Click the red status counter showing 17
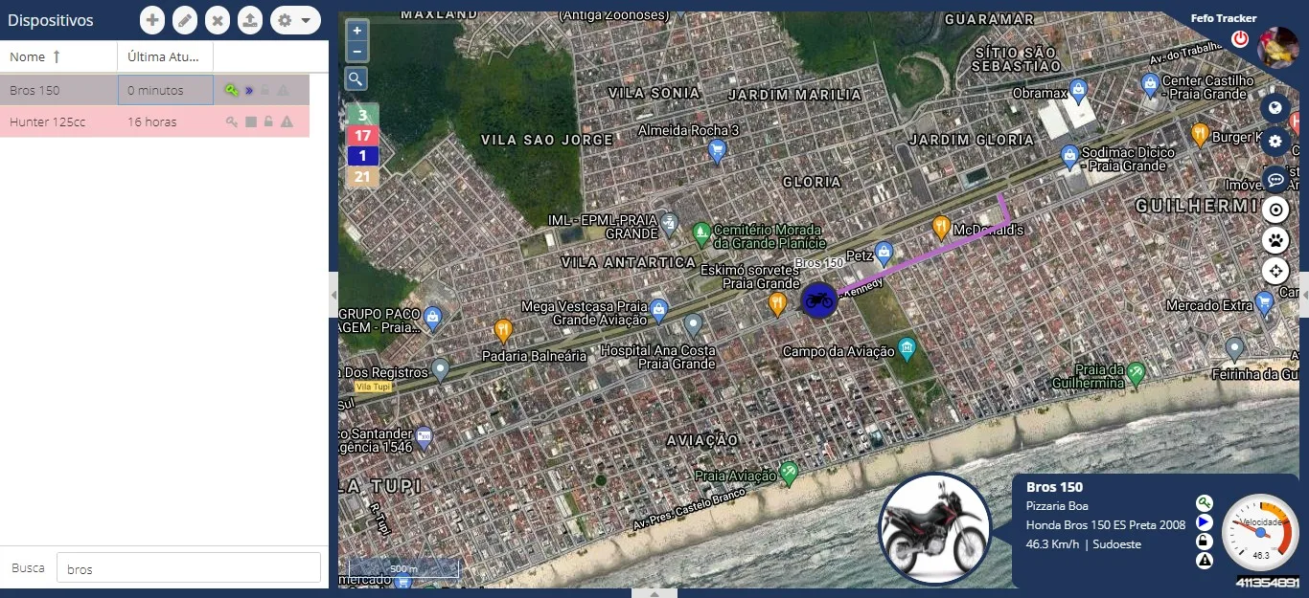The height and width of the screenshot is (598, 1309). [x=362, y=135]
